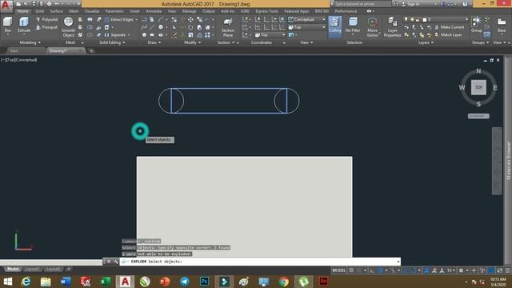Activate the Move Gizmo tool
The width and height of the screenshot is (512, 288).
point(372,26)
